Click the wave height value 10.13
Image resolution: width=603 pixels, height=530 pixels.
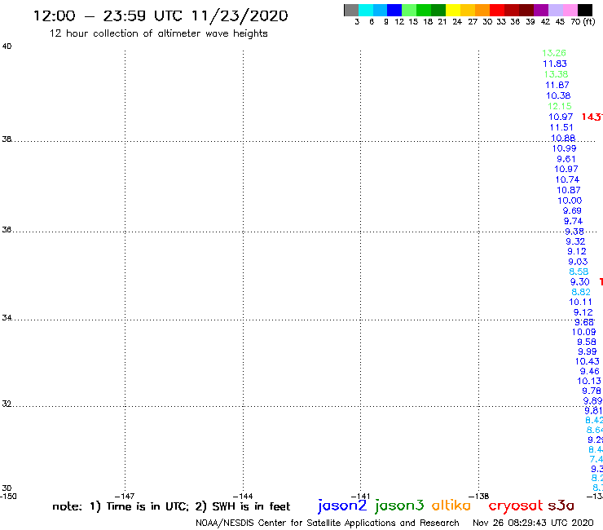tap(589, 381)
